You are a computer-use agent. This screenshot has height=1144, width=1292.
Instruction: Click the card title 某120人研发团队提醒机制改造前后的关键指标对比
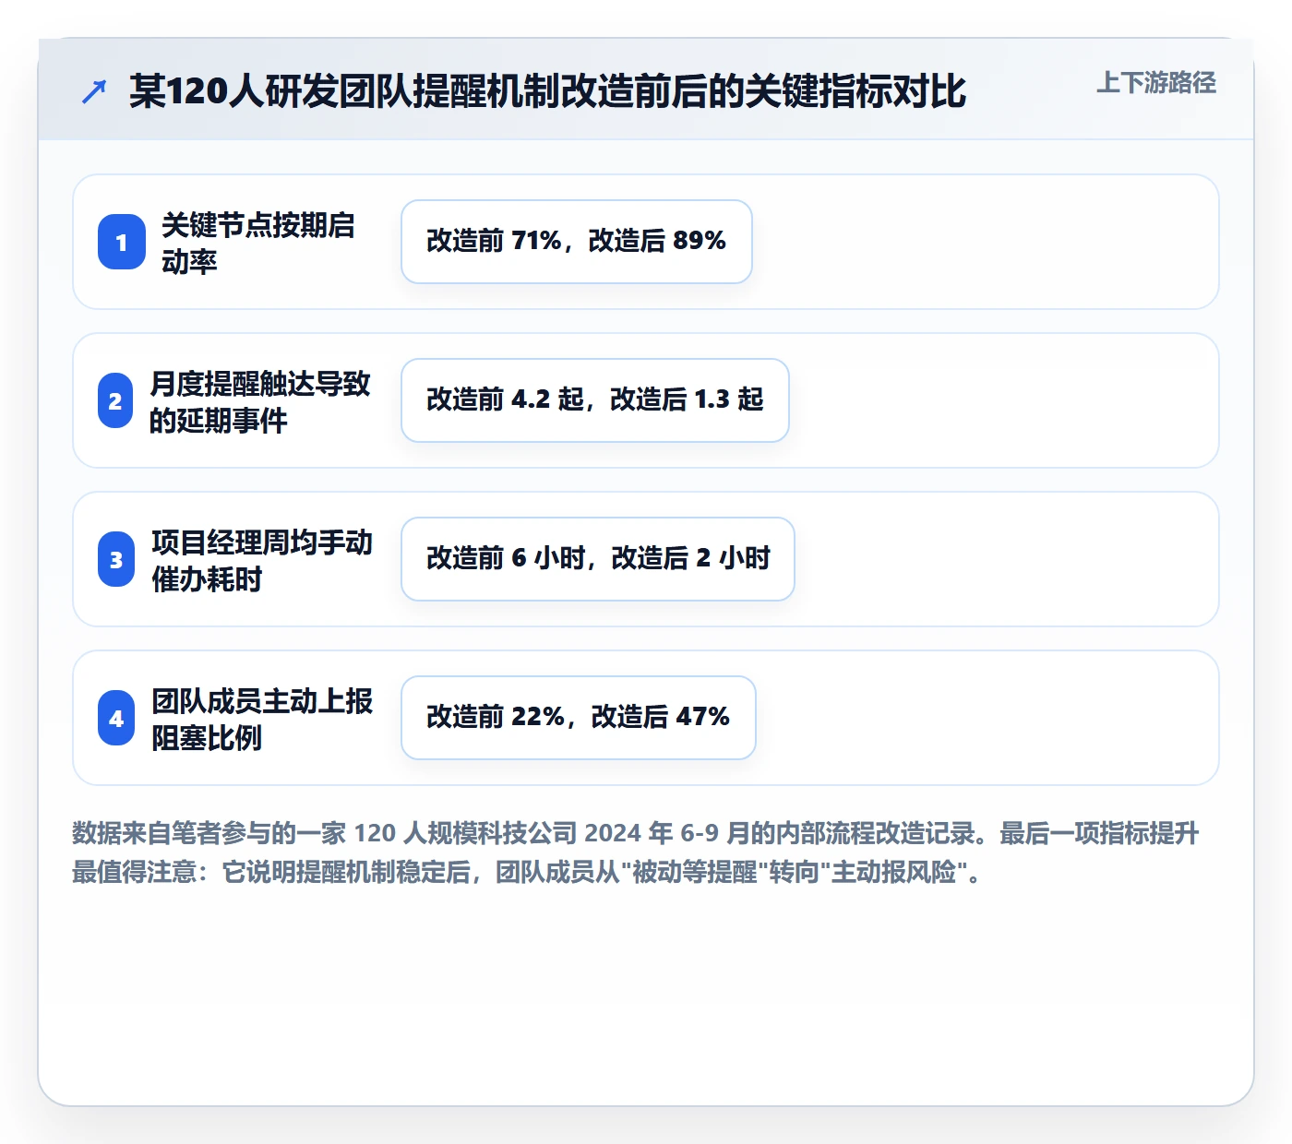pos(547,91)
